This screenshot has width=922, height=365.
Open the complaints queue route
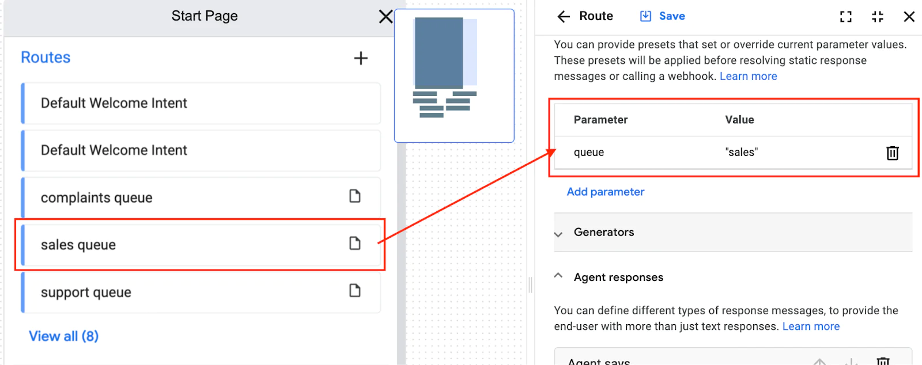[x=201, y=197]
